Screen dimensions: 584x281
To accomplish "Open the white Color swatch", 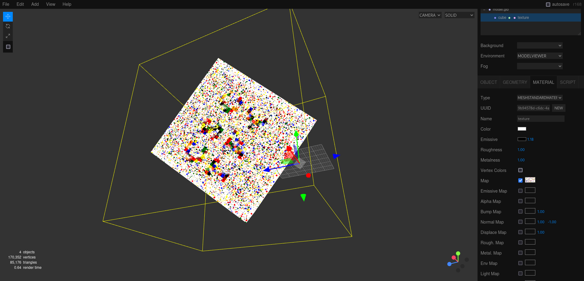I will (522, 129).
